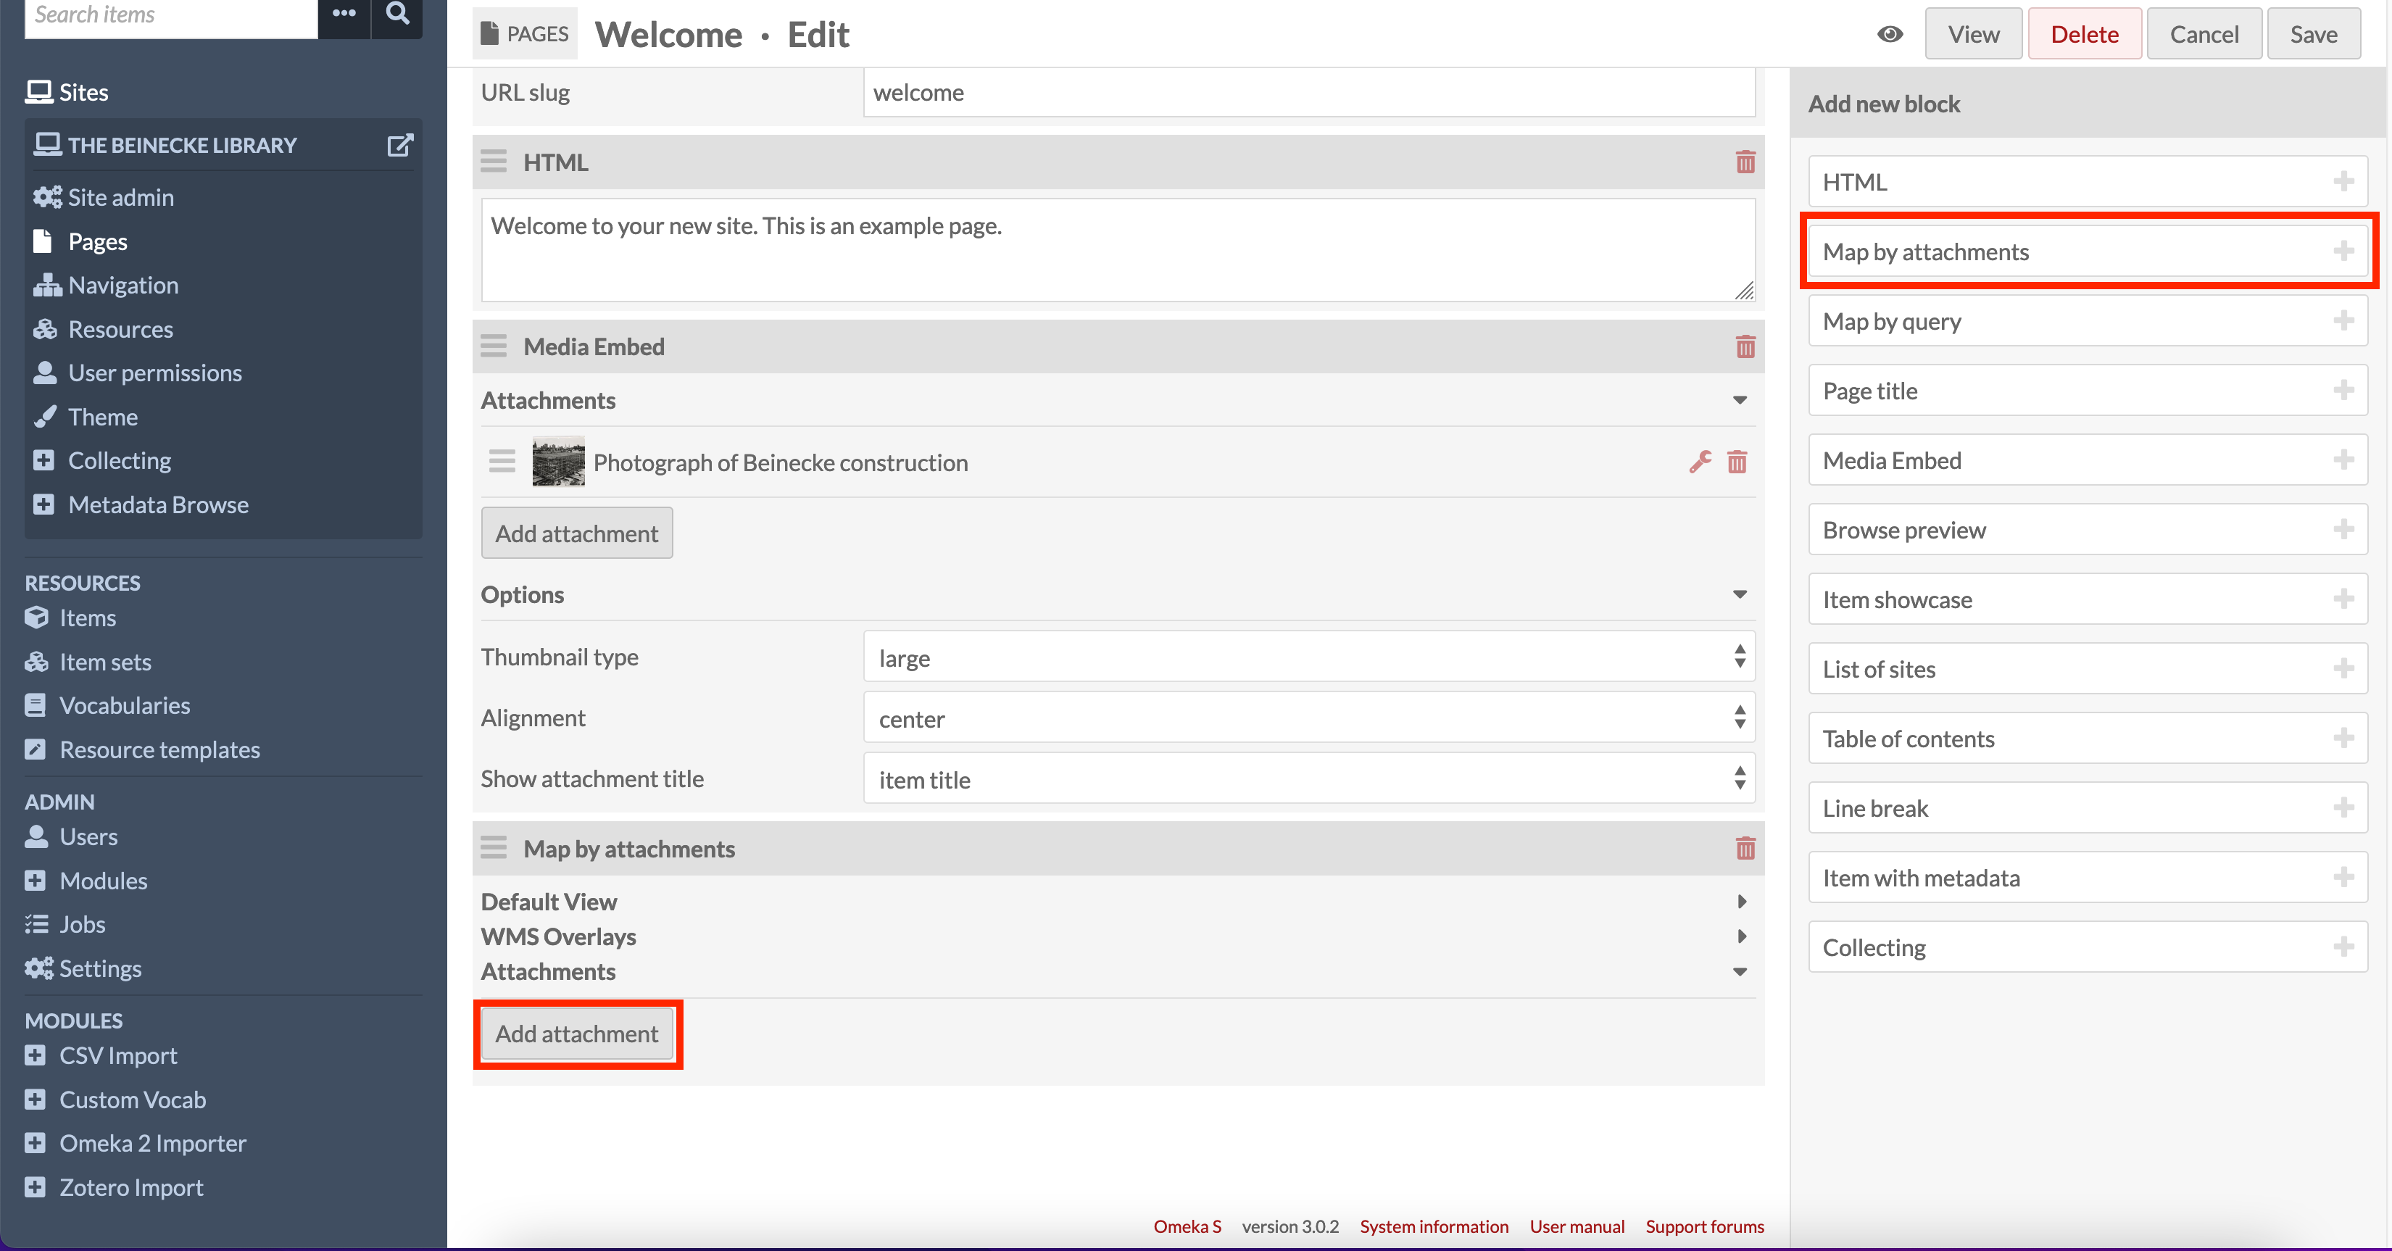This screenshot has height=1251, width=2392.
Task: Open Omeka S footer link
Action: [x=1187, y=1227]
